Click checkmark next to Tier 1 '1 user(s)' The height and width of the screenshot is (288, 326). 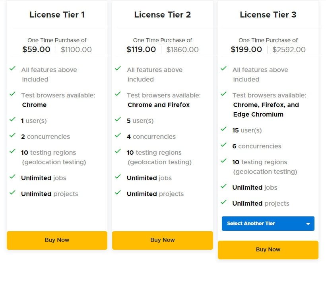pos(13,120)
